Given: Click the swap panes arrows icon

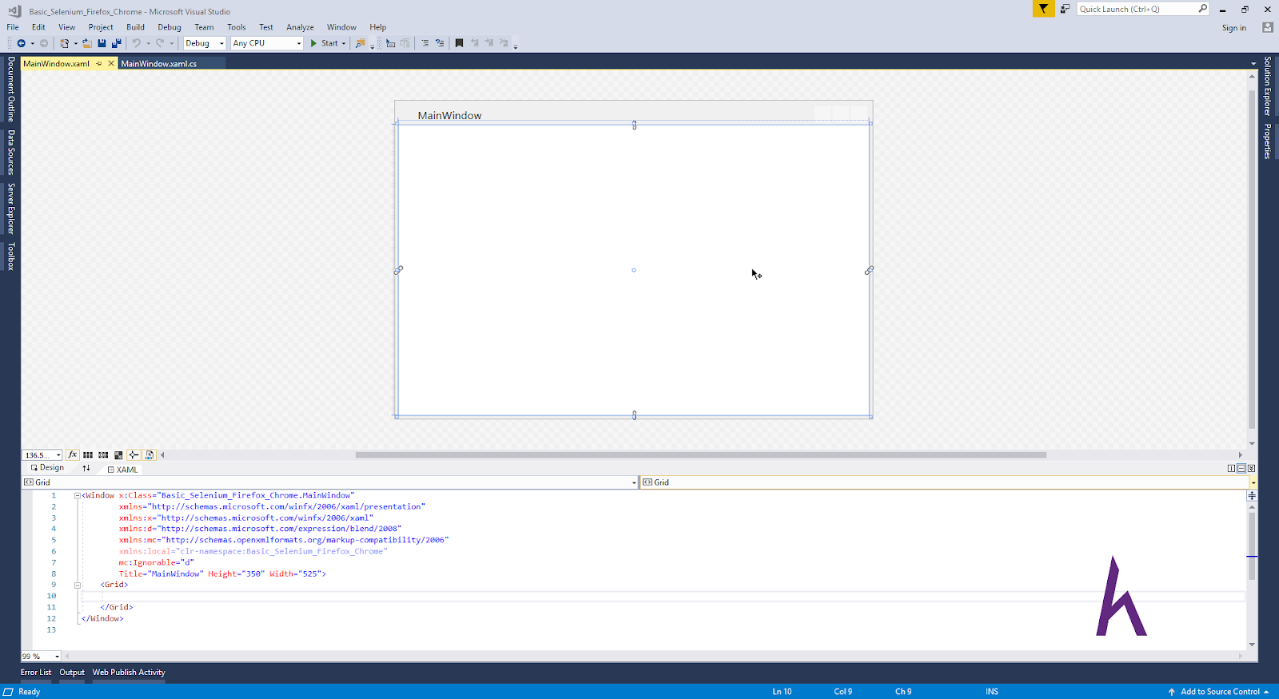Looking at the screenshot, I should (x=86, y=468).
